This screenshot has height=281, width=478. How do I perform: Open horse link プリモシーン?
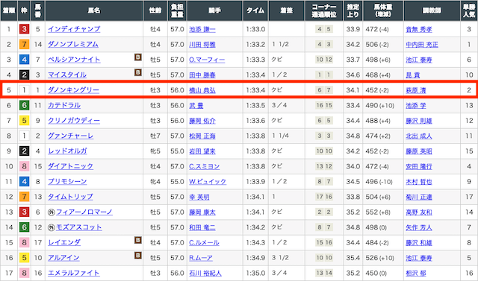67,182
